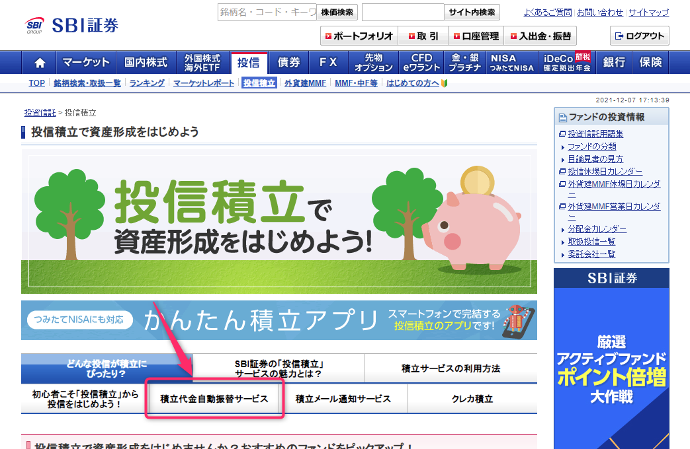Open the 銀行 tab
Image resolution: width=690 pixels, height=449 pixels.
click(615, 63)
